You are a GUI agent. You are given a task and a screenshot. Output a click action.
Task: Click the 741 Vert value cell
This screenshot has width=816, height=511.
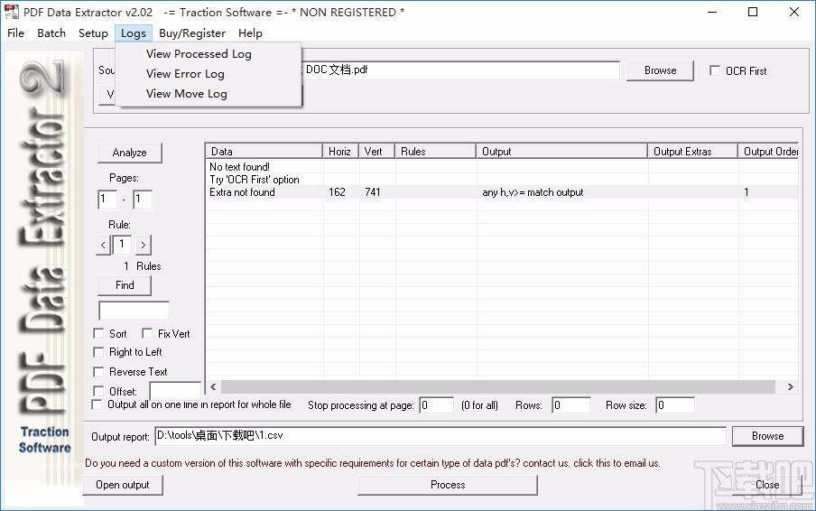point(373,192)
